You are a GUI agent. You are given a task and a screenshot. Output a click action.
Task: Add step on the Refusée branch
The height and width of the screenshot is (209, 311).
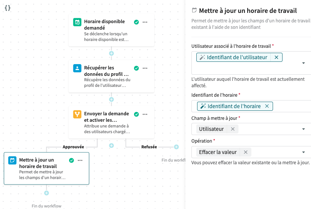176,147
